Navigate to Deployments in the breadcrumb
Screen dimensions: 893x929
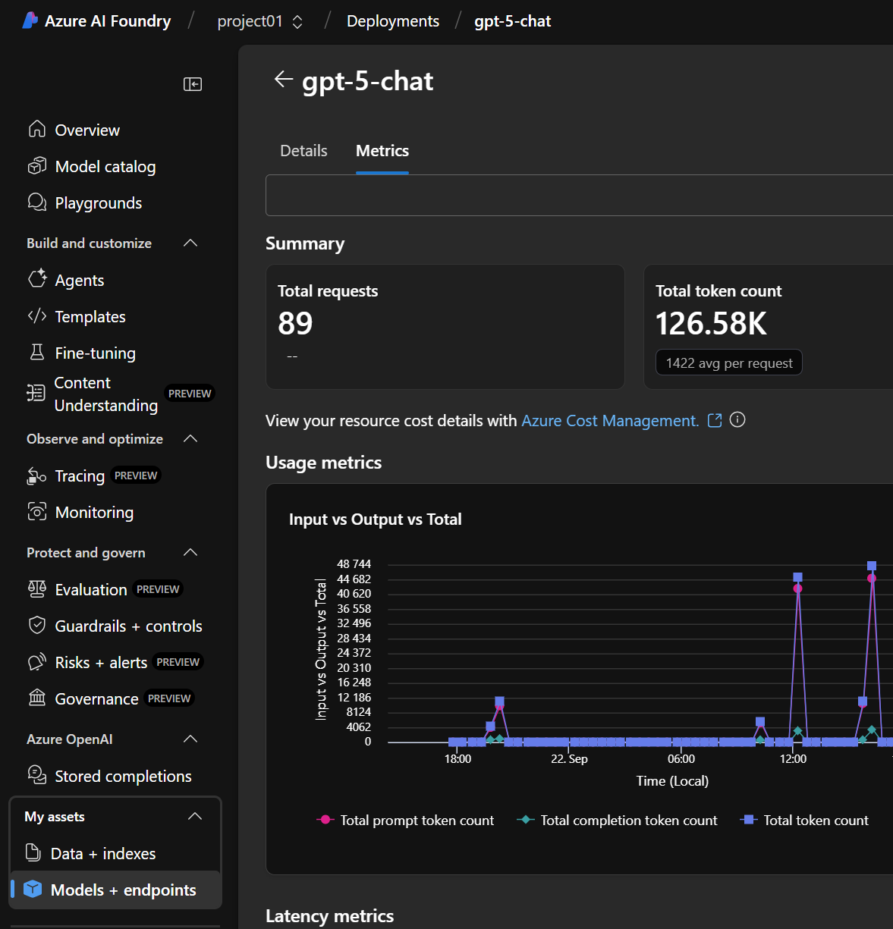pyautogui.click(x=392, y=21)
